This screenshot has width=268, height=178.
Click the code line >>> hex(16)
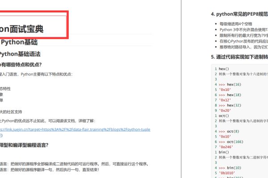[229, 84]
